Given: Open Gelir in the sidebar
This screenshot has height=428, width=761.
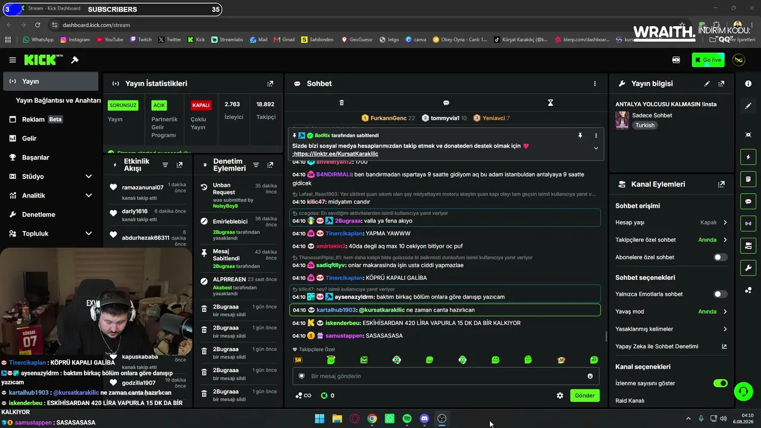Looking at the screenshot, I should click(x=49, y=139).
